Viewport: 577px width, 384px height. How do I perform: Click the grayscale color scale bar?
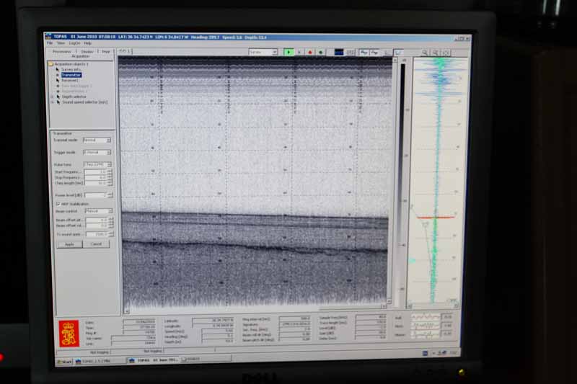(402, 180)
